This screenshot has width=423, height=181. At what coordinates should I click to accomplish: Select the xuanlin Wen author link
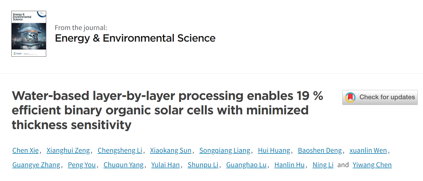[x=368, y=150]
